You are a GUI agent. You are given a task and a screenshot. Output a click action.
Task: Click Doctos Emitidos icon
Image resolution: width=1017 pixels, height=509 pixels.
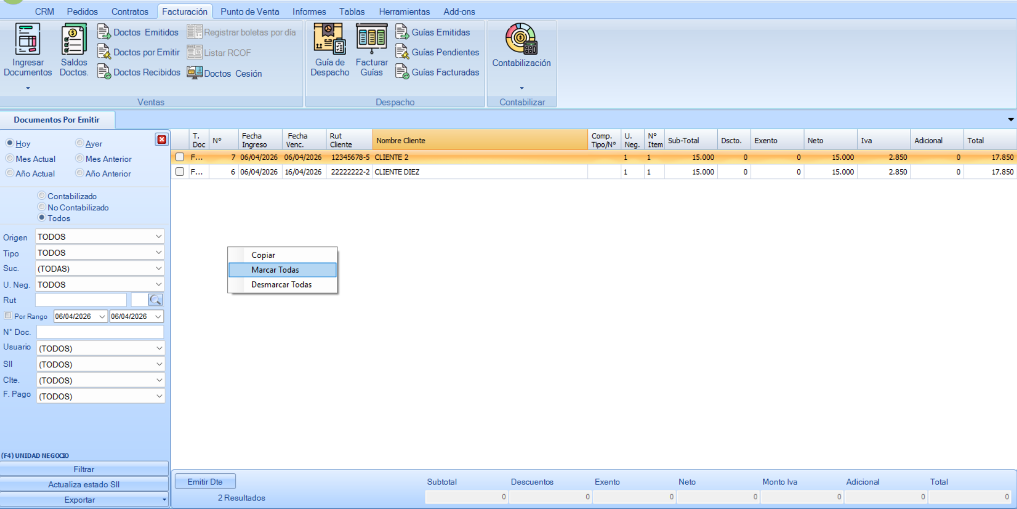[103, 32]
